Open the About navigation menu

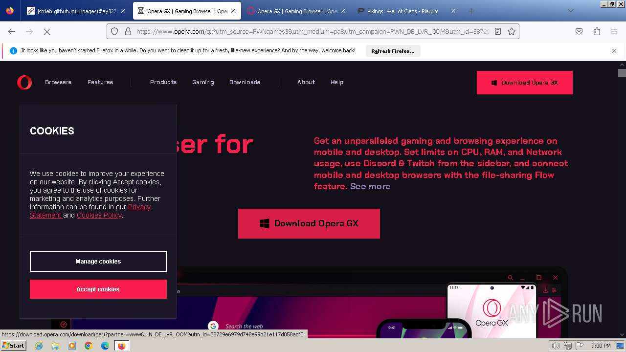coord(306,82)
